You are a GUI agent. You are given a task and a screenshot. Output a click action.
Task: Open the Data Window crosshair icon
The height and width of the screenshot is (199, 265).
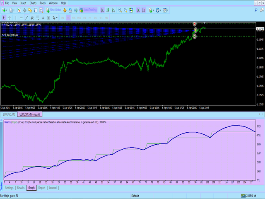(x=25, y=10)
